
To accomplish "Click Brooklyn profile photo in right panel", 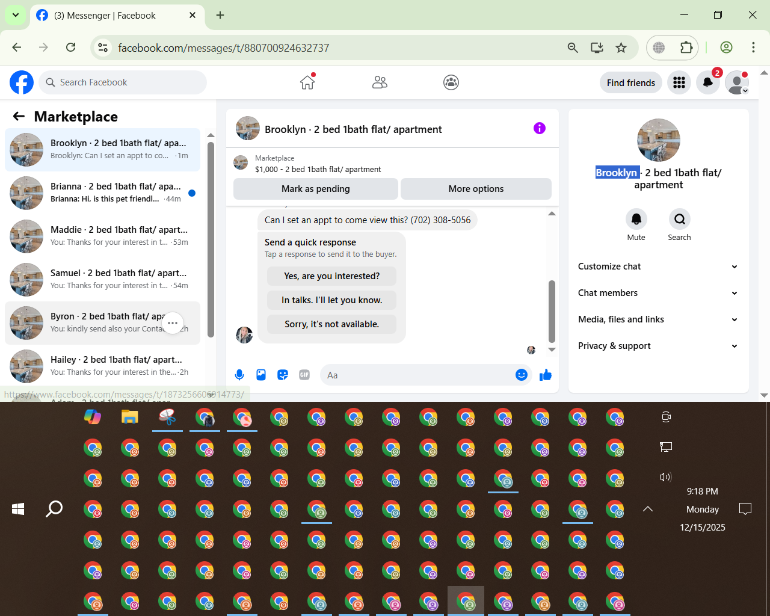I will click(659, 140).
